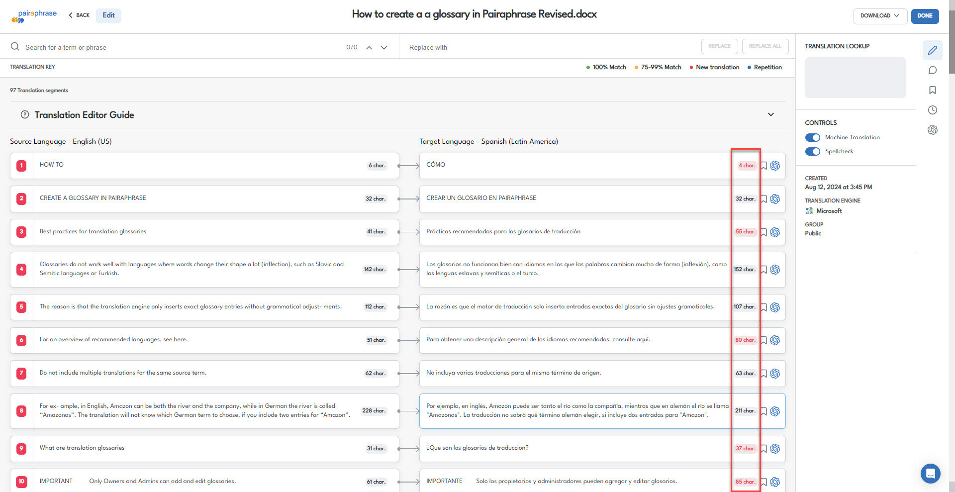The height and width of the screenshot is (492, 955).
Task: Open AI assistant for segment 2 translation
Action: pyautogui.click(x=775, y=199)
